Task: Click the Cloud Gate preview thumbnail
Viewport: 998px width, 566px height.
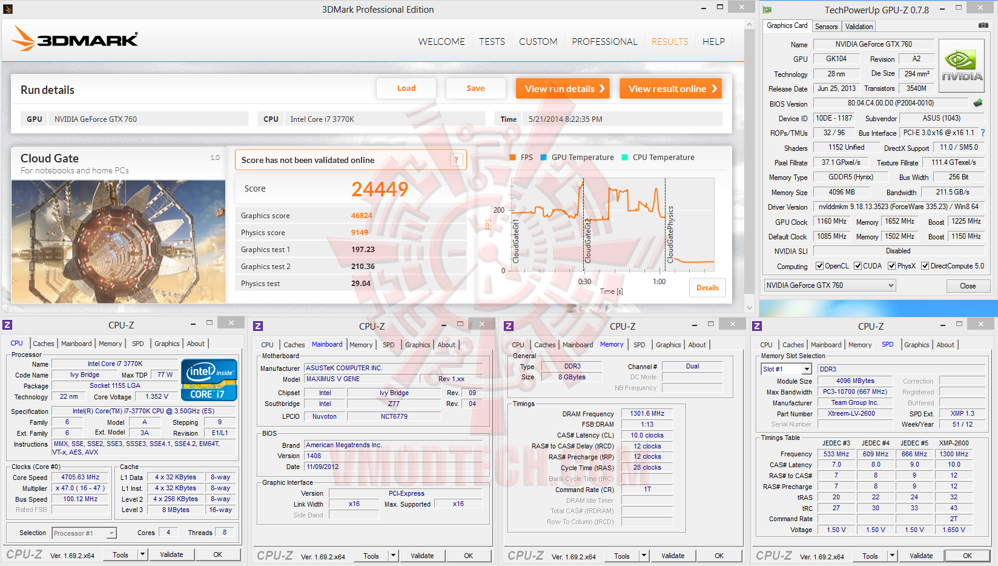Action: tap(118, 241)
